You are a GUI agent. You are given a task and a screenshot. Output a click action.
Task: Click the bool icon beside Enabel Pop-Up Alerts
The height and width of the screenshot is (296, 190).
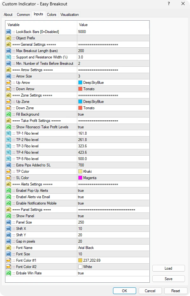point(9,191)
